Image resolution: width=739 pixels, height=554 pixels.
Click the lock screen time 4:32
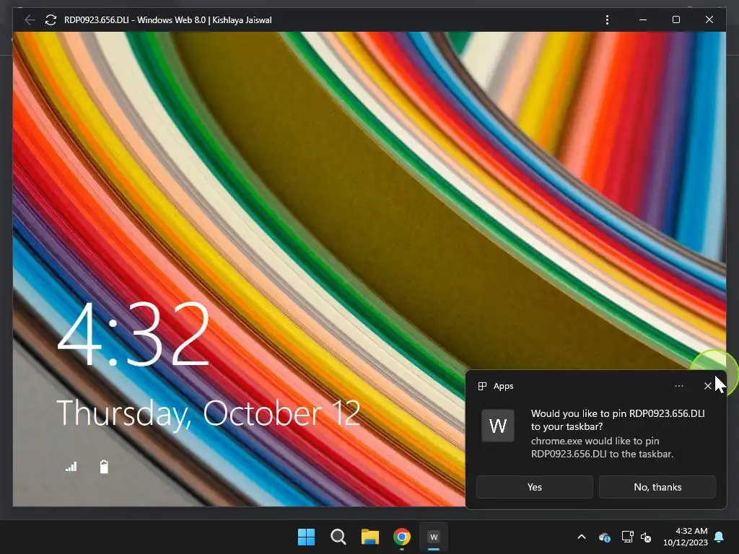pyautogui.click(x=134, y=333)
